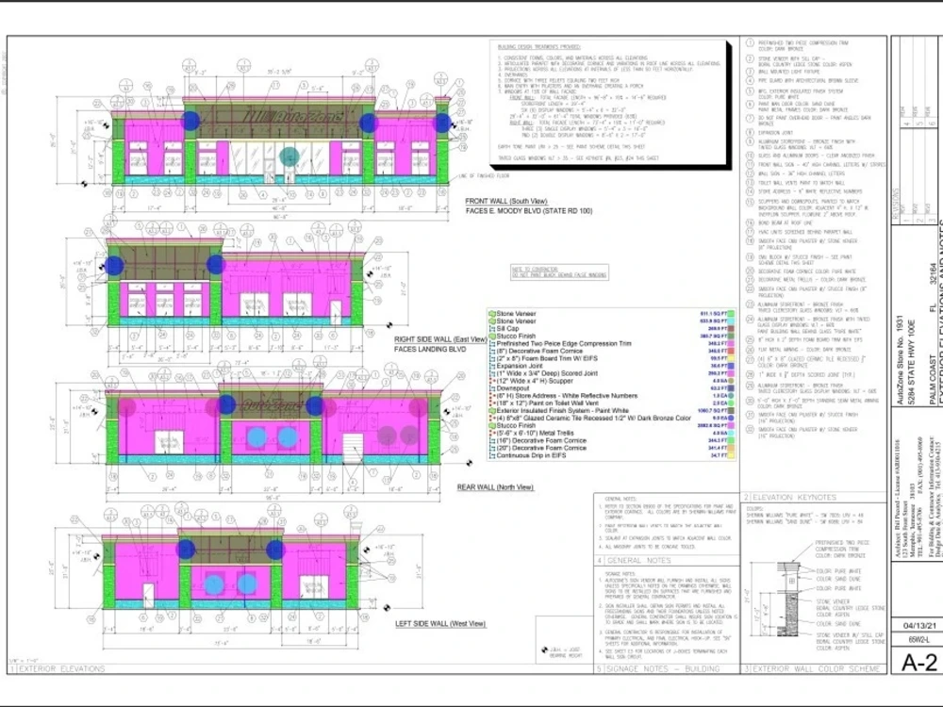Click the RIGHT SIDE WALL (East View) title
Screen dimensions: 943x707
(x=440, y=339)
